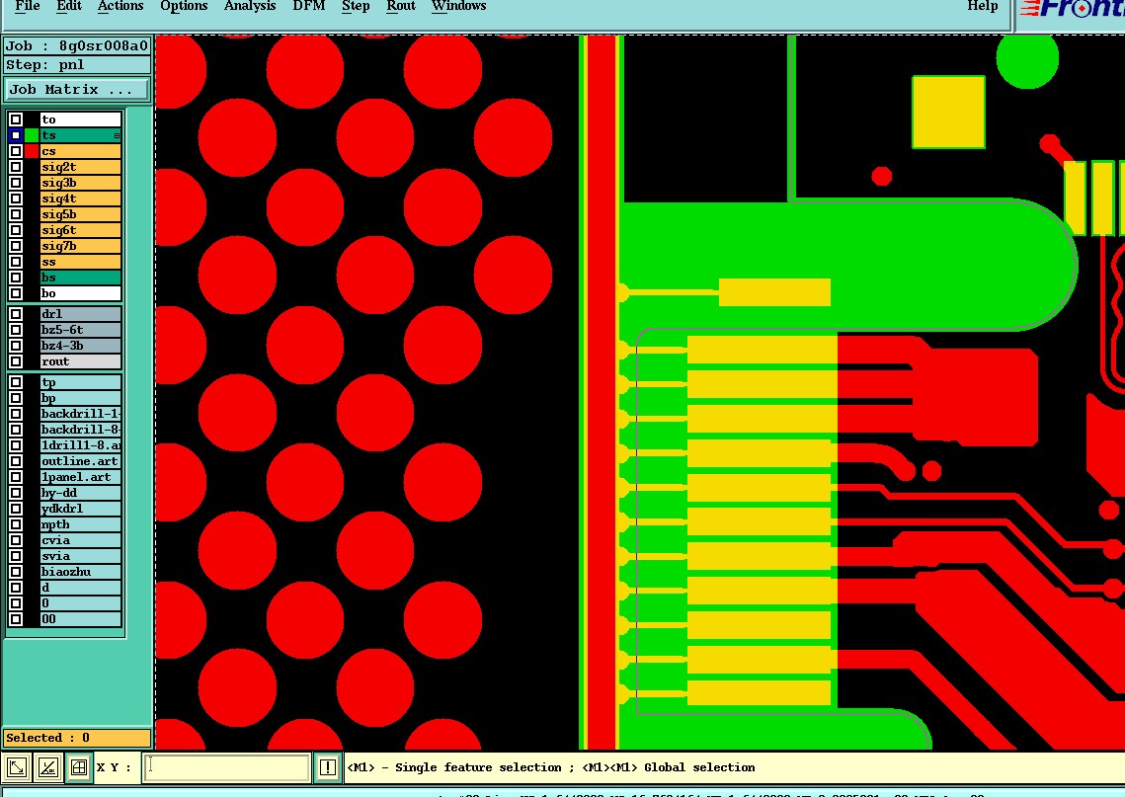This screenshot has height=797, width=1125.
Task: Click the Job Matrix button
Action: pos(77,90)
